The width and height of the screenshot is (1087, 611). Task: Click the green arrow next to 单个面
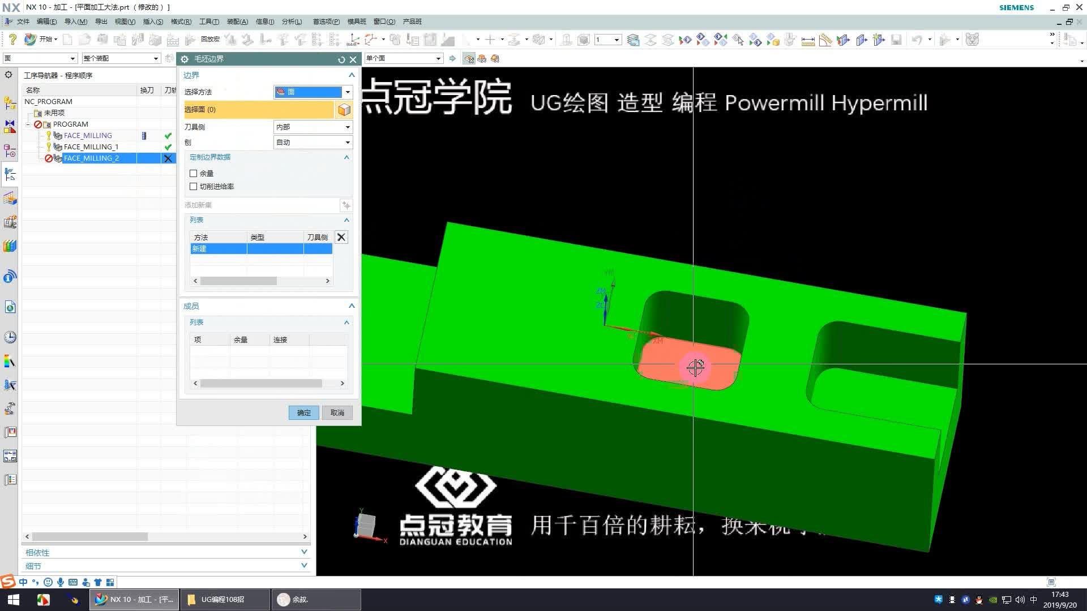[452, 58]
